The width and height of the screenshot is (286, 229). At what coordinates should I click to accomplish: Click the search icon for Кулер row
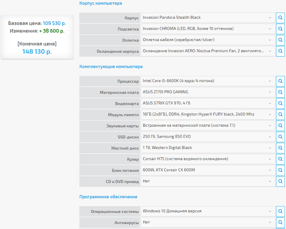(x=281, y=159)
